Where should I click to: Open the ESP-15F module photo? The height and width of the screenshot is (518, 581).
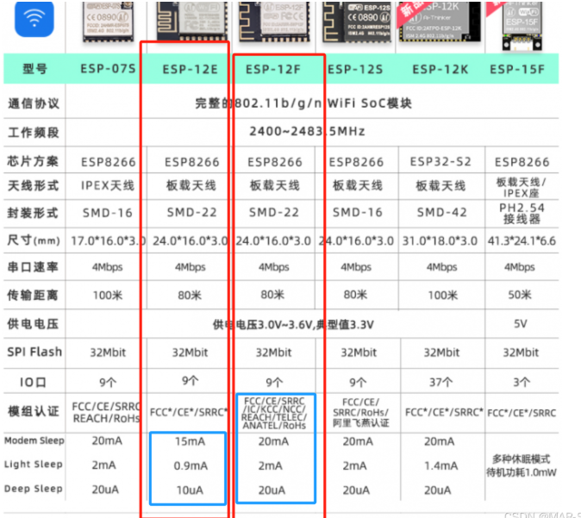522,25
